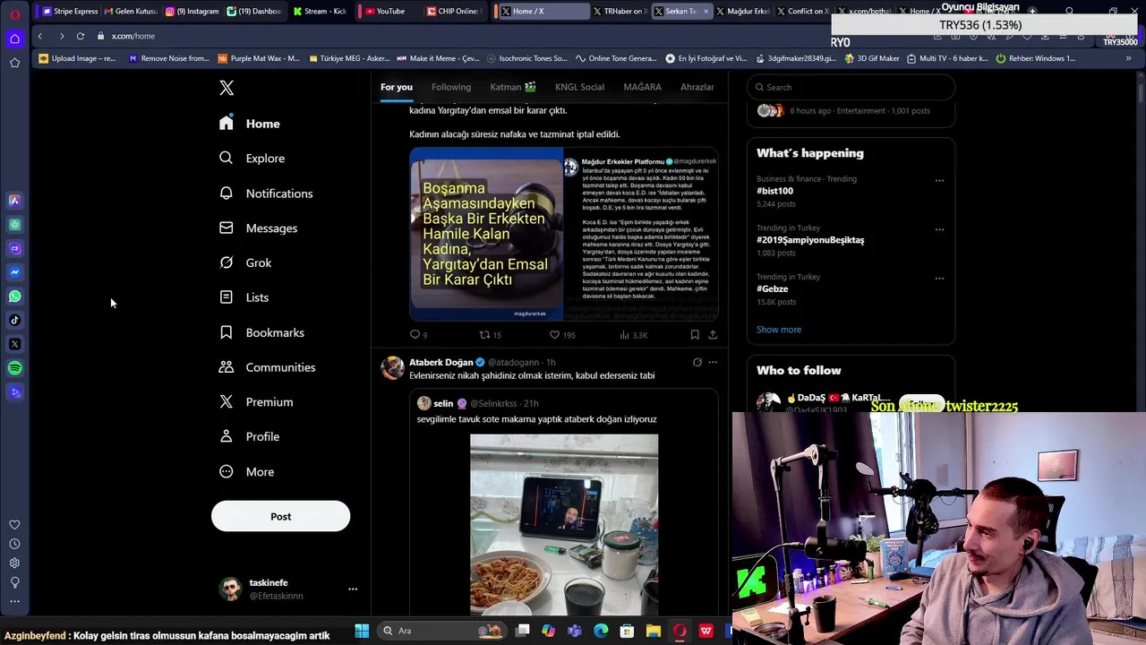This screenshot has width=1146, height=645.
Task: Open Opera sidebar settings gear
Action: click(14, 563)
